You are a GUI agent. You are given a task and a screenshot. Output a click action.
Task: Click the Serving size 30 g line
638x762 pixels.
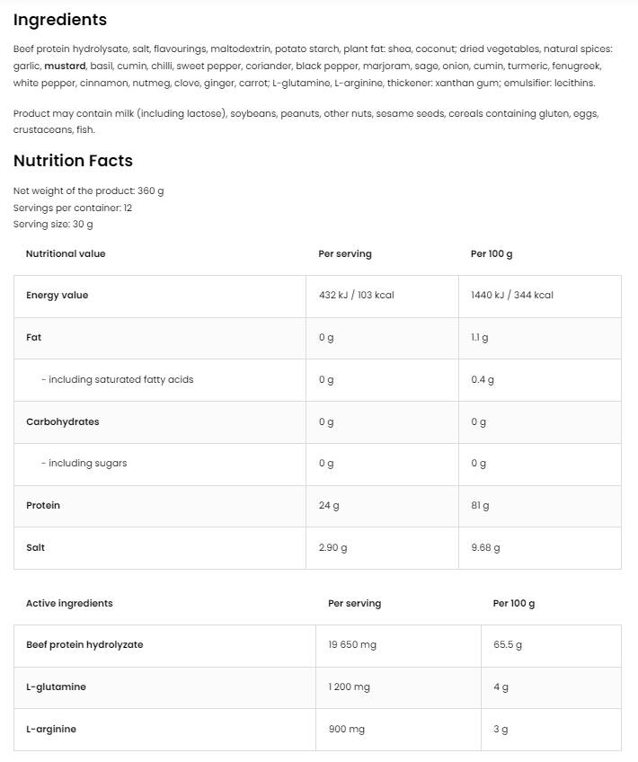53,225
